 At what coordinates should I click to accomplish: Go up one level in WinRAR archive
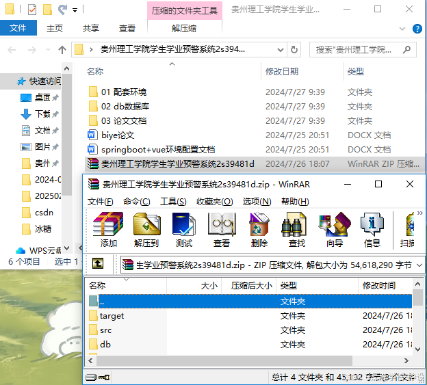tap(98, 263)
